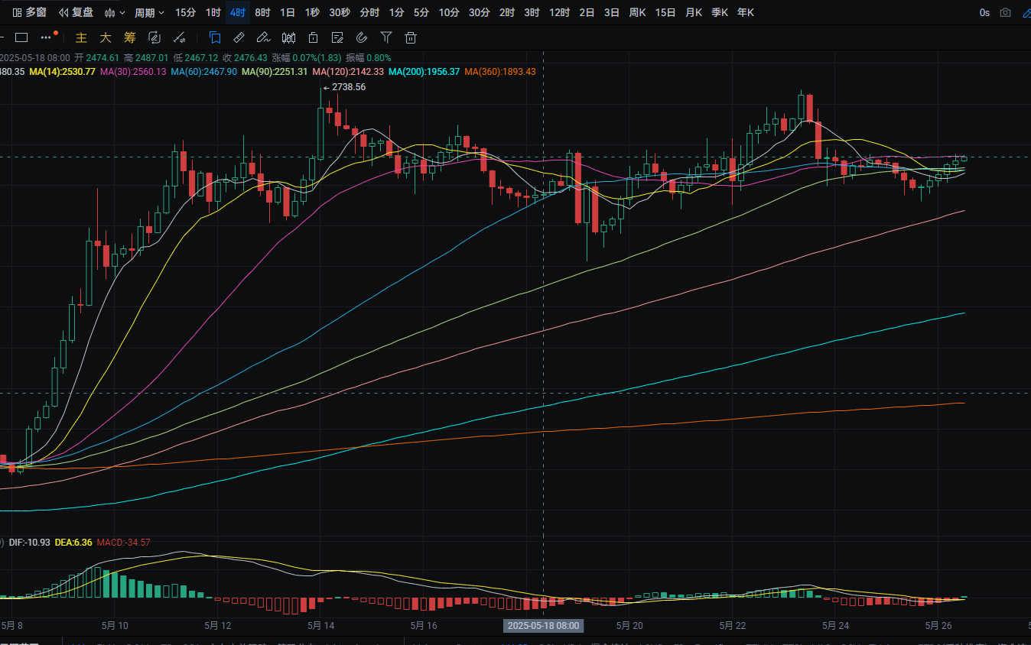Select the rectangle shape tool
Image resolution: width=1031 pixels, height=645 pixels.
point(21,37)
